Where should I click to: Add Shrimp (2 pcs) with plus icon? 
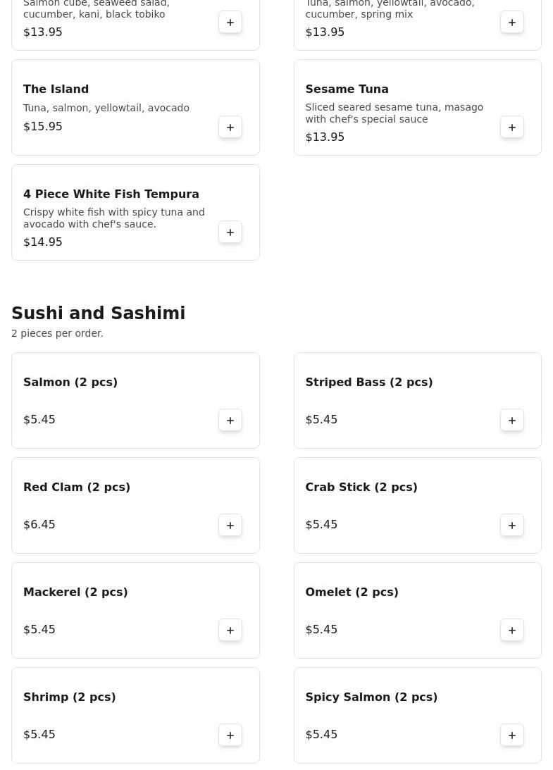click(x=230, y=735)
